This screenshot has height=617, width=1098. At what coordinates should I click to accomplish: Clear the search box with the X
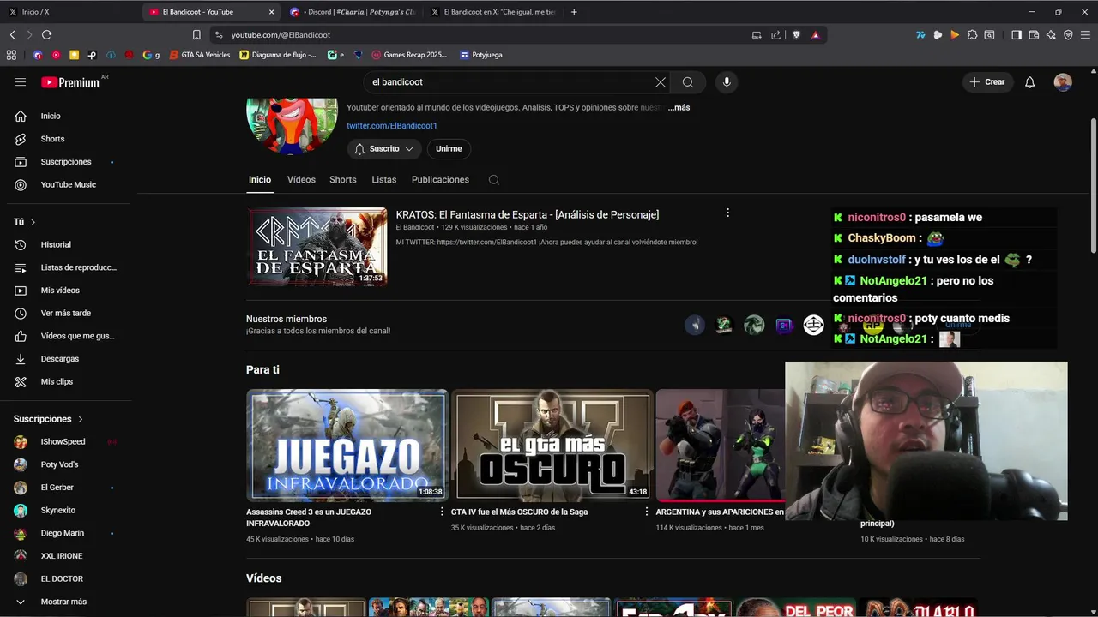[x=661, y=82]
